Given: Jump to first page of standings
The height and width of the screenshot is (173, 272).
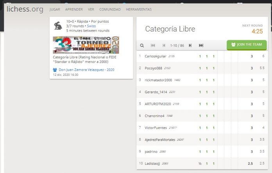Looking at the screenshot, I should [x=153, y=45].
